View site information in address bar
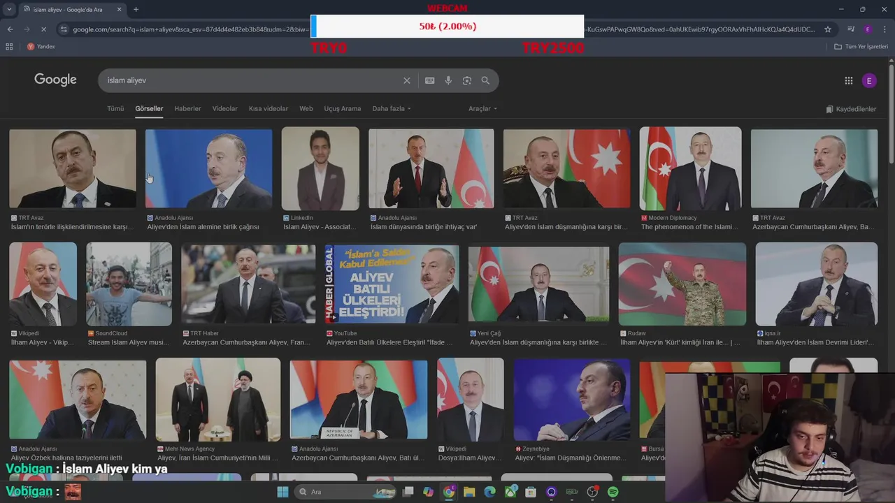The image size is (895, 503). 64,29
